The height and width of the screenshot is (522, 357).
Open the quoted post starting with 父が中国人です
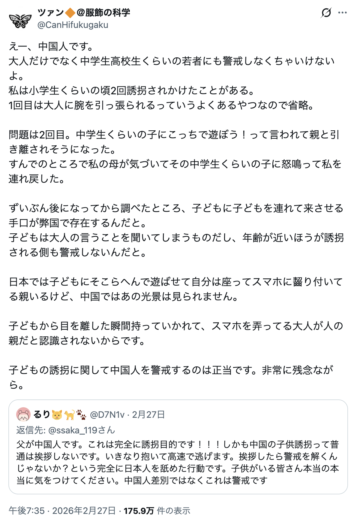click(x=178, y=463)
